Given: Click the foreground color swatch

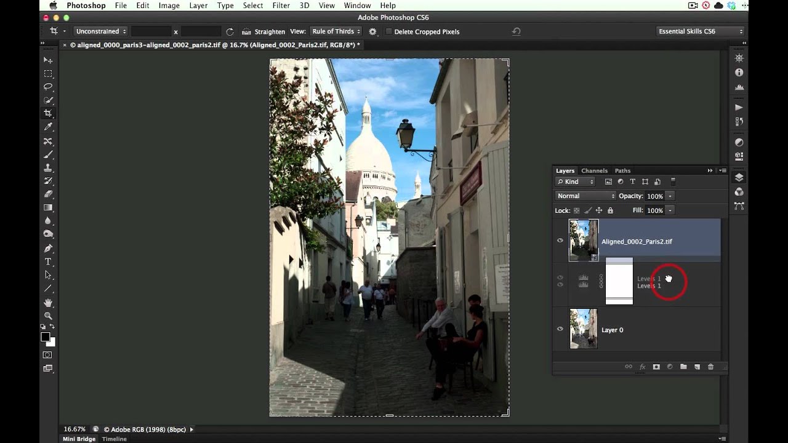Looking at the screenshot, I should click(x=46, y=337).
